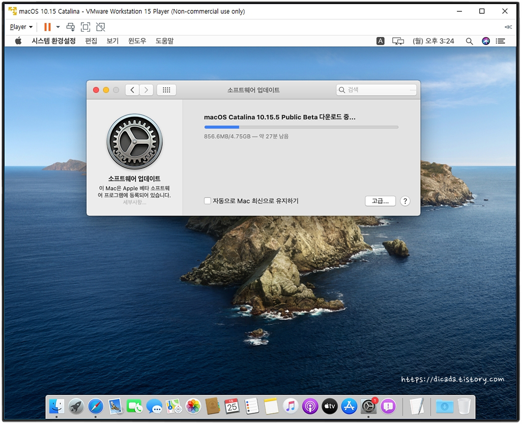The image size is (522, 424).
Task: Open the yellow Notes app icon
Action: (271, 406)
